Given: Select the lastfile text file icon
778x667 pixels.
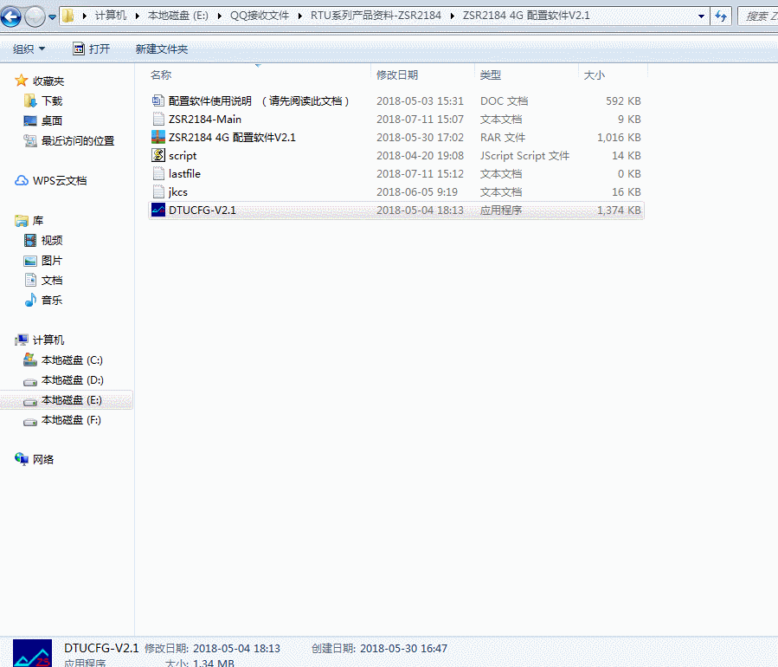Looking at the screenshot, I should (x=158, y=173).
